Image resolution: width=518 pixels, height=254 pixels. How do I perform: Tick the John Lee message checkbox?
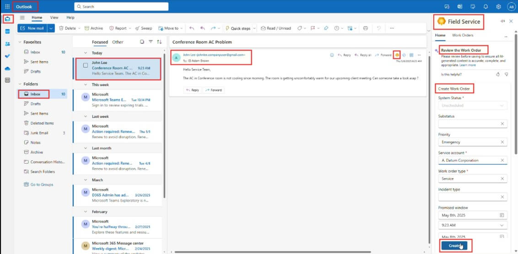pyautogui.click(x=85, y=65)
